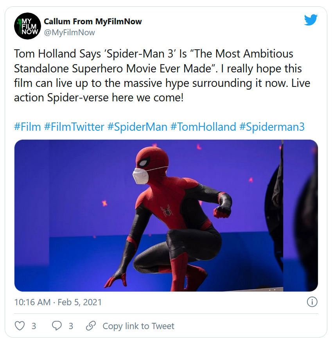Click the #Spiderman3 hashtag
Viewport: 332px width, 342px height.
tap(272, 127)
